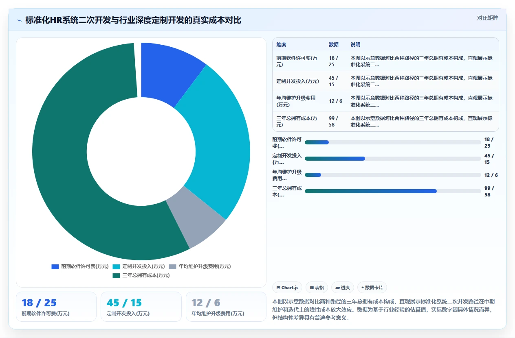This screenshot has width=515, height=338.
Task: Toggle 三年总拥有成本(万元) legend swatch
Action: tap(116, 276)
